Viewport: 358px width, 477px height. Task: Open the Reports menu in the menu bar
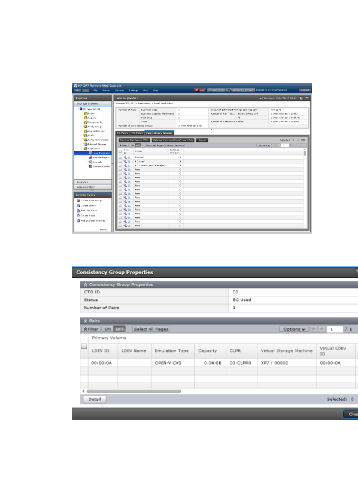point(119,90)
